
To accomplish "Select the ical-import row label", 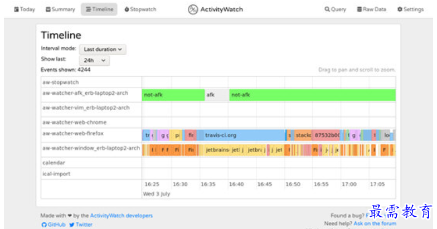I will click(x=56, y=174).
